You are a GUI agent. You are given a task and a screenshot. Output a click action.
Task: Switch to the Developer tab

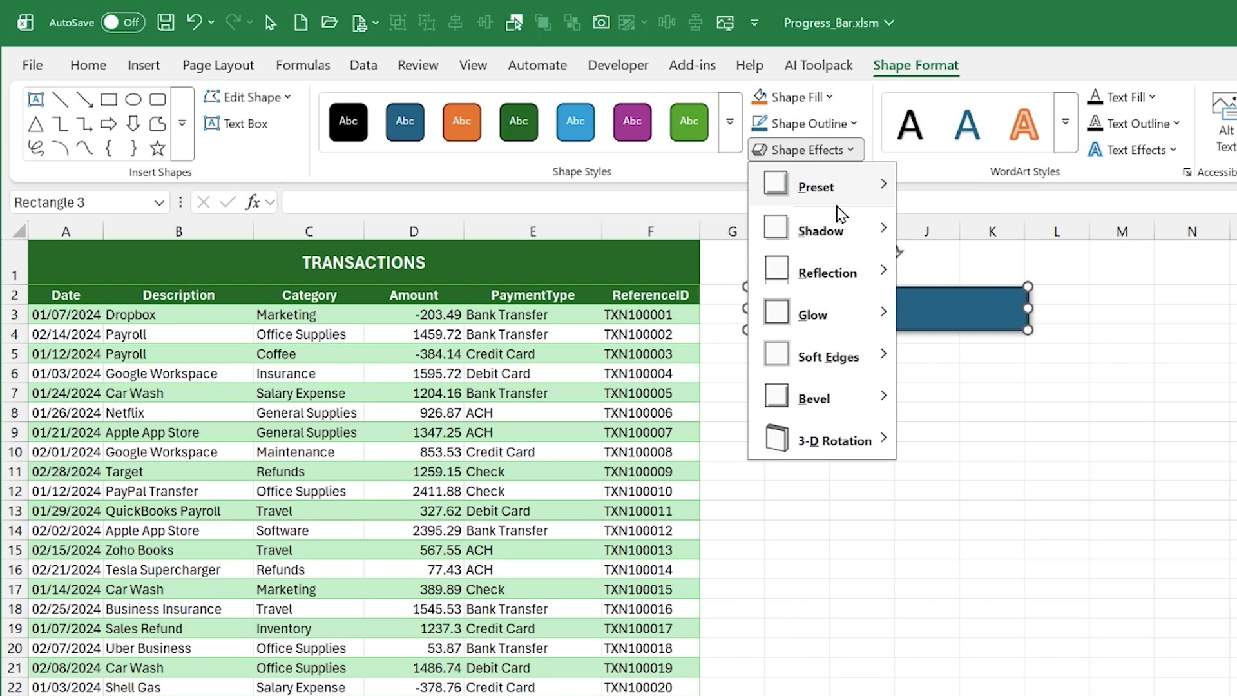[618, 65]
